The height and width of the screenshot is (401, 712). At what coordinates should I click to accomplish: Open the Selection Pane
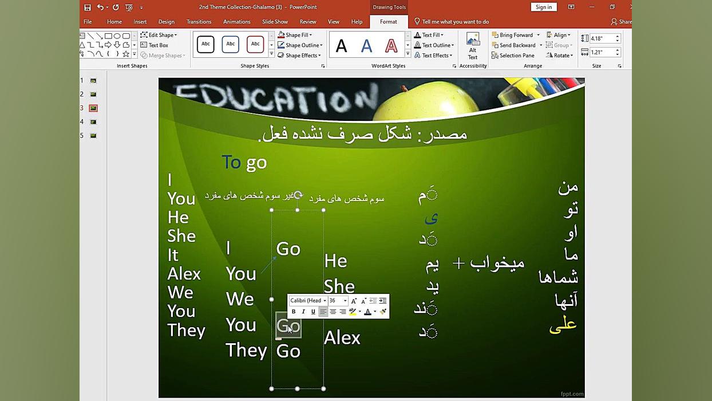coord(513,56)
